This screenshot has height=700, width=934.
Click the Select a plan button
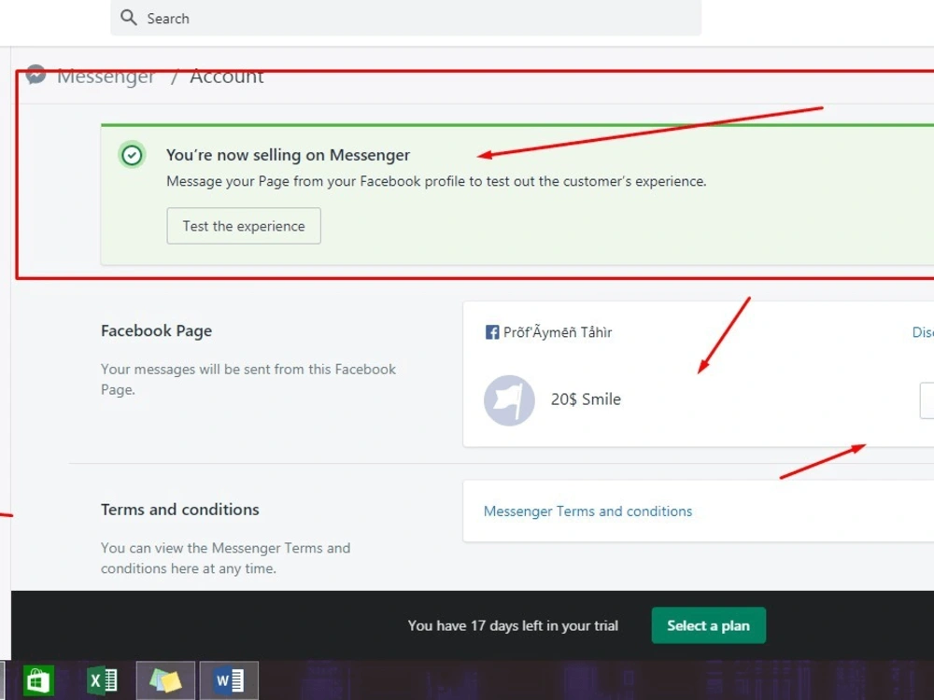[x=708, y=625]
